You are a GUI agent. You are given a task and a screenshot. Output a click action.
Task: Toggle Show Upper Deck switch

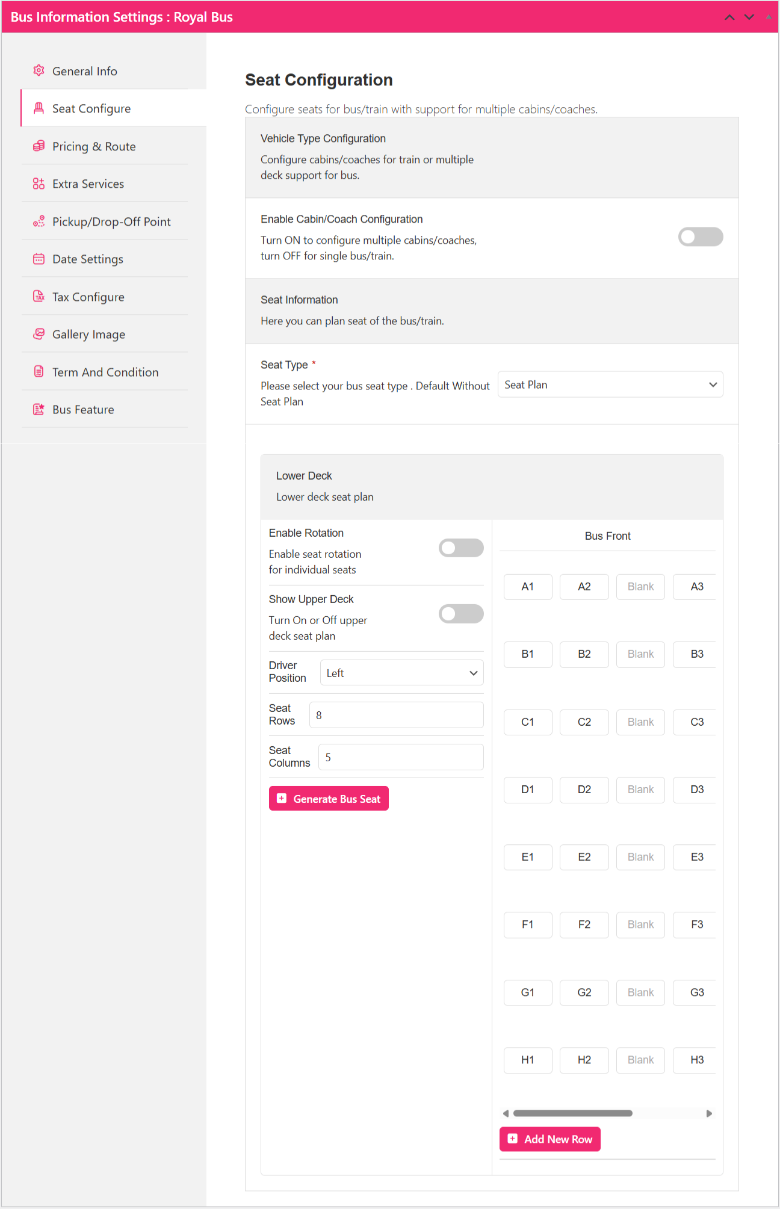pos(461,614)
